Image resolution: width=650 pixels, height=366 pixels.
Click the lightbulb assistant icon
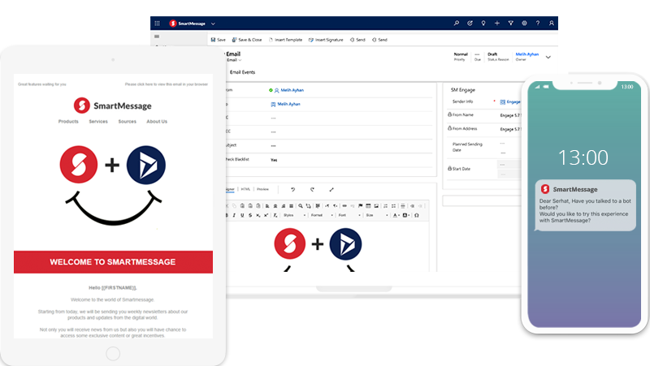pos(483,24)
